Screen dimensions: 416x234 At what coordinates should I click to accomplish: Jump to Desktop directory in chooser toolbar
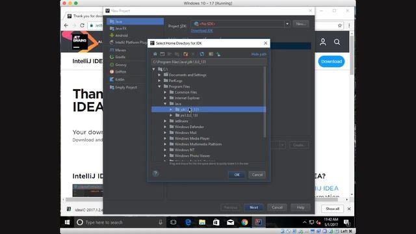point(162,54)
